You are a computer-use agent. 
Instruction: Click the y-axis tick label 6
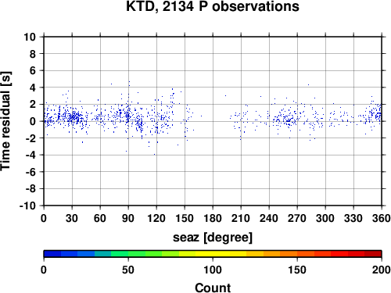(x=33, y=70)
